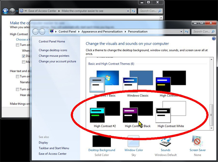Open the Window Color icon
This screenshot has height=162, width=218.
pyautogui.click(x=133, y=141)
